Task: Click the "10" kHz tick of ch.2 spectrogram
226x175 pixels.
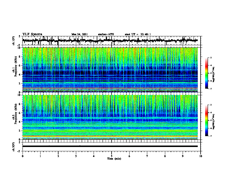Action: coord(19,95)
